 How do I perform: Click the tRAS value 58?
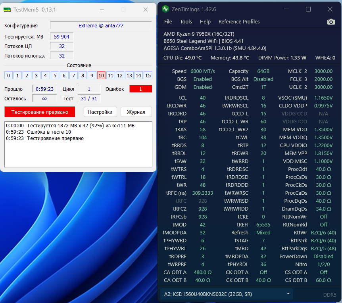coord(203,130)
